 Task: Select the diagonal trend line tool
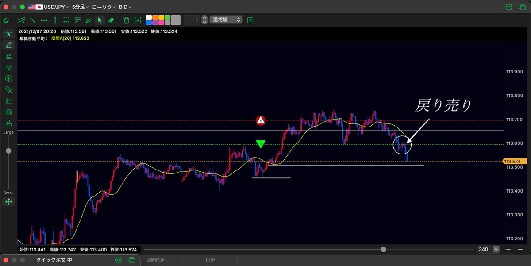[x=33, y=20]
